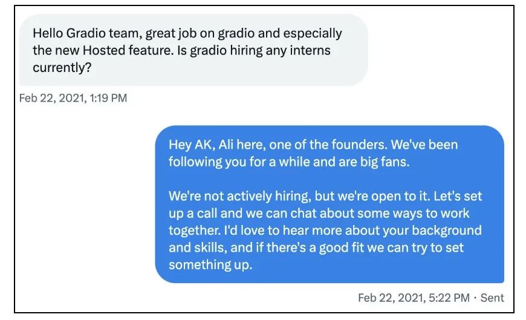Image resolution: width=526 pixels, height=320 pixels.
Task: Click 'up a call and we can chat' line
Action: pyautogui.click(x=244, y=213)
